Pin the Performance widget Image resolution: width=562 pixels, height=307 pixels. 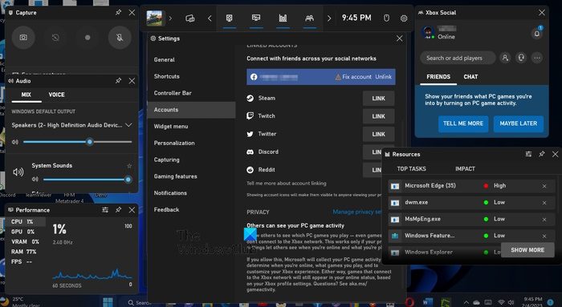tap(118, 210)
